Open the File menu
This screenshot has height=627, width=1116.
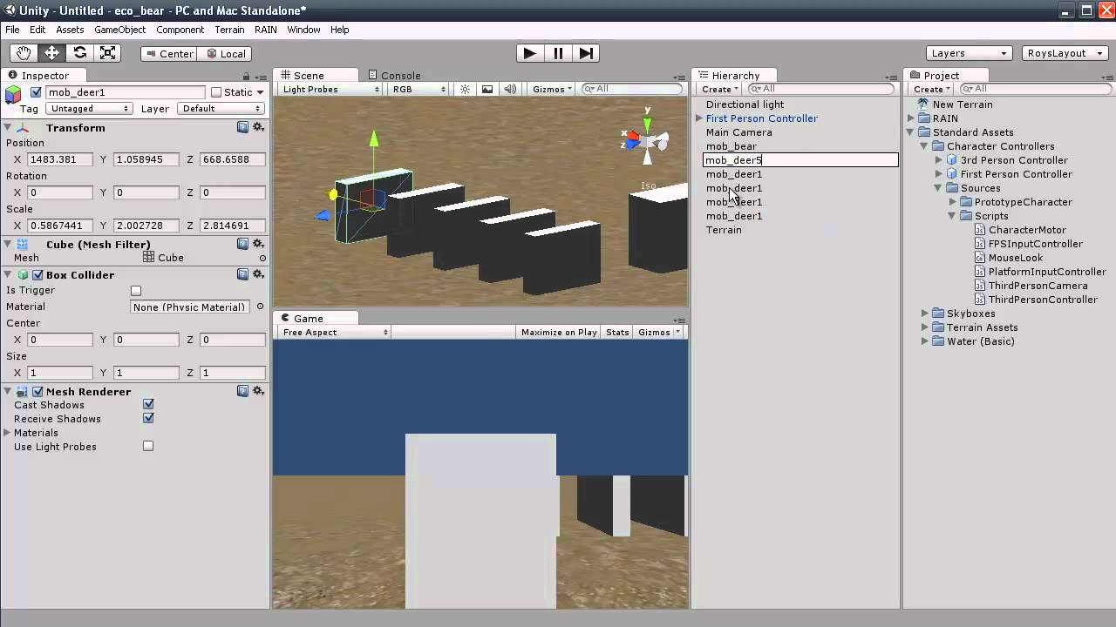12,30
